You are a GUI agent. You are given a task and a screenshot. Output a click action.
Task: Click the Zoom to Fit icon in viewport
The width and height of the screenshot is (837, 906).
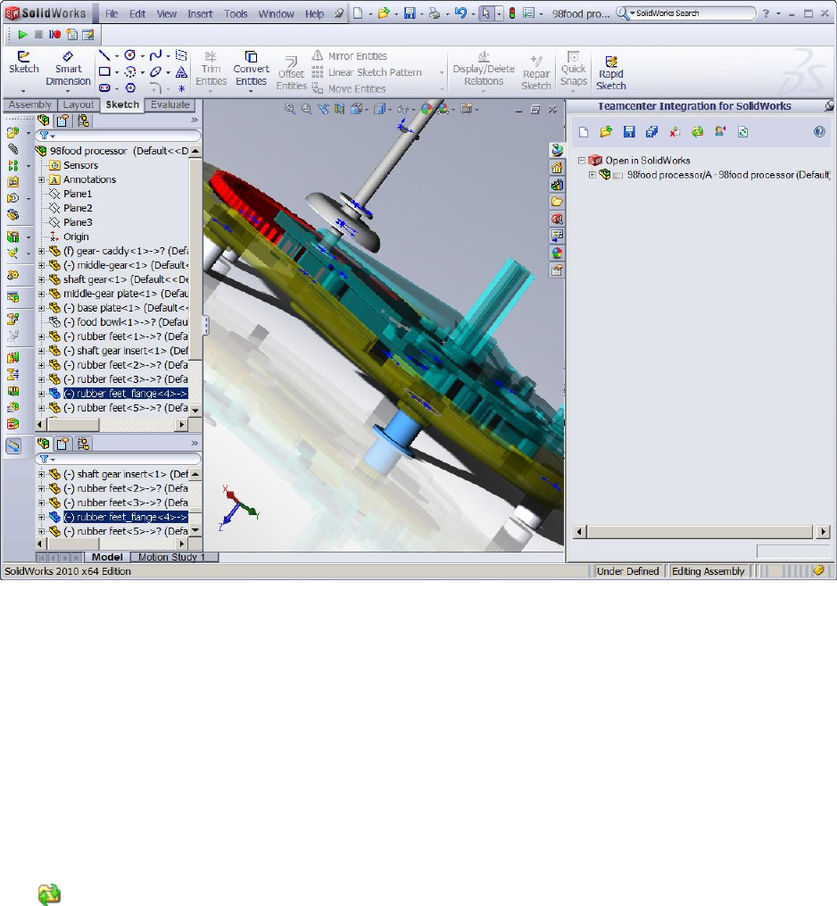pyautogui.click(x=290, y=109)
